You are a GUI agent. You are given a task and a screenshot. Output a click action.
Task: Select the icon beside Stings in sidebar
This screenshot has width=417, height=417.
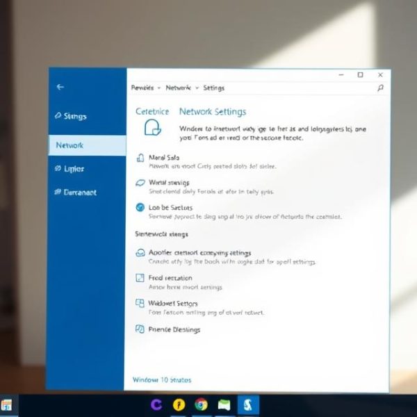coord(58,115)
